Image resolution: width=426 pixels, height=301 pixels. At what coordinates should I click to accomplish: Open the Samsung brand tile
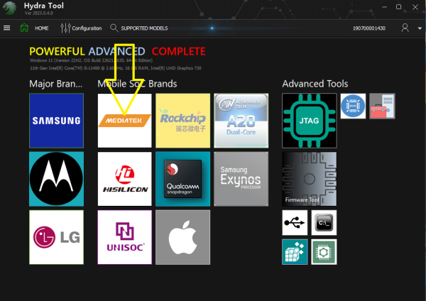pos(57,121)
